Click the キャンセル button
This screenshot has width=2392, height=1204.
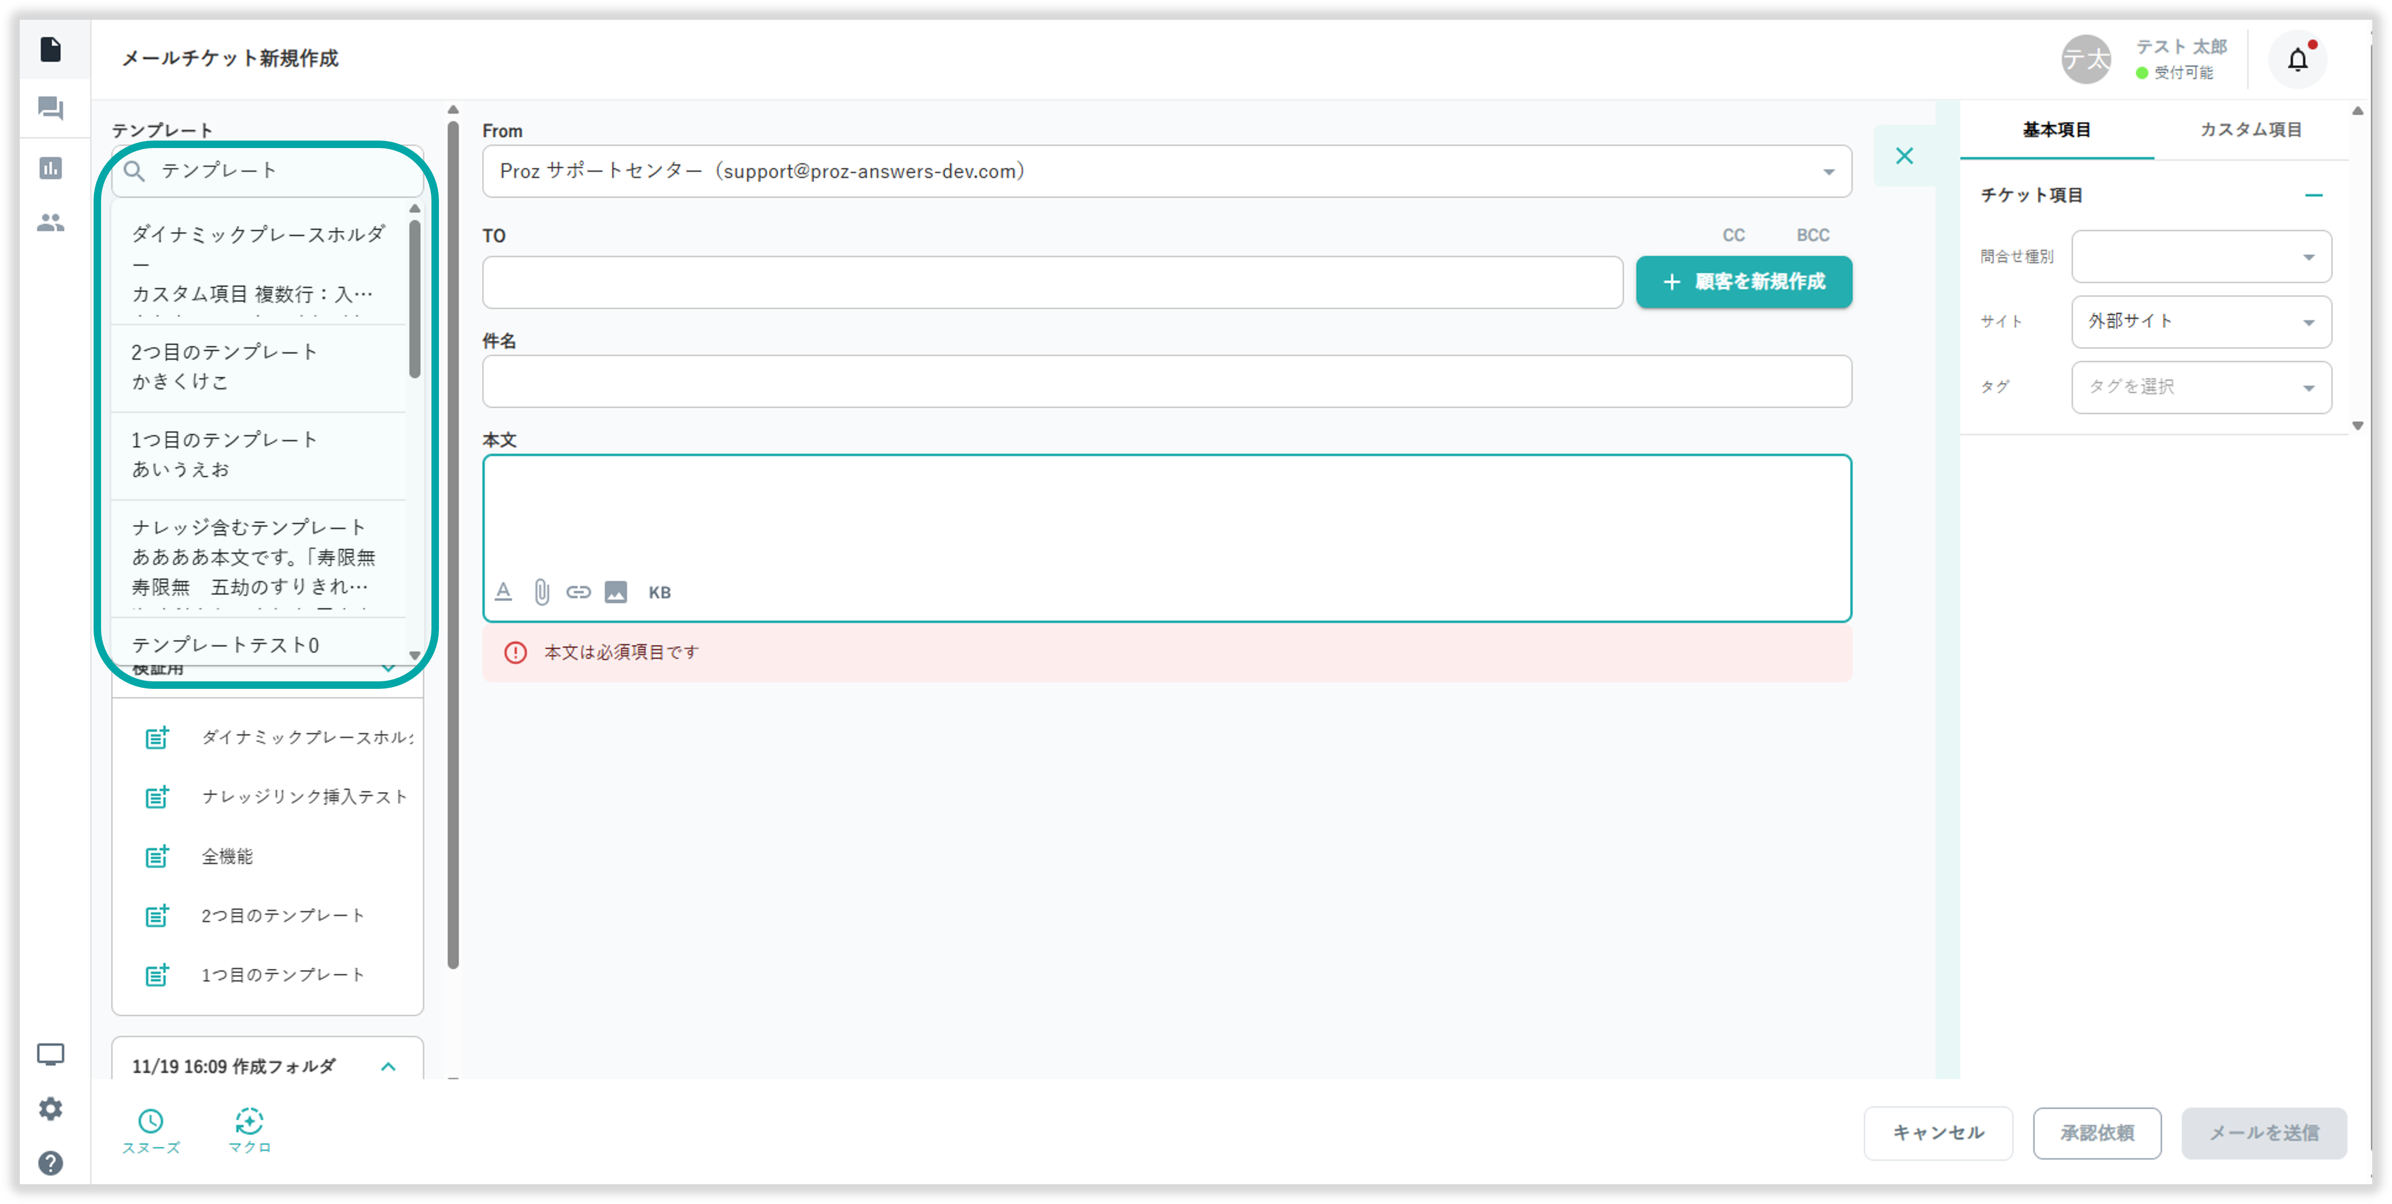coord(1937,1132)
